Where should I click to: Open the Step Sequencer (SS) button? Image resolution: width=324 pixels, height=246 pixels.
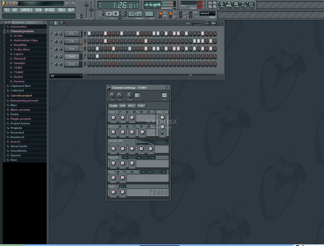coord(229,5)
